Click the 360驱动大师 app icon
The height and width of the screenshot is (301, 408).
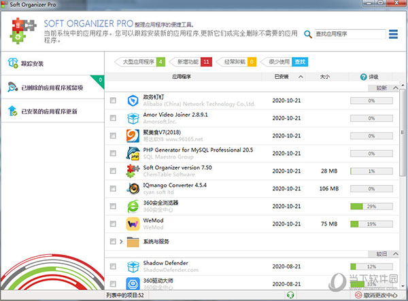click(133, 283)
